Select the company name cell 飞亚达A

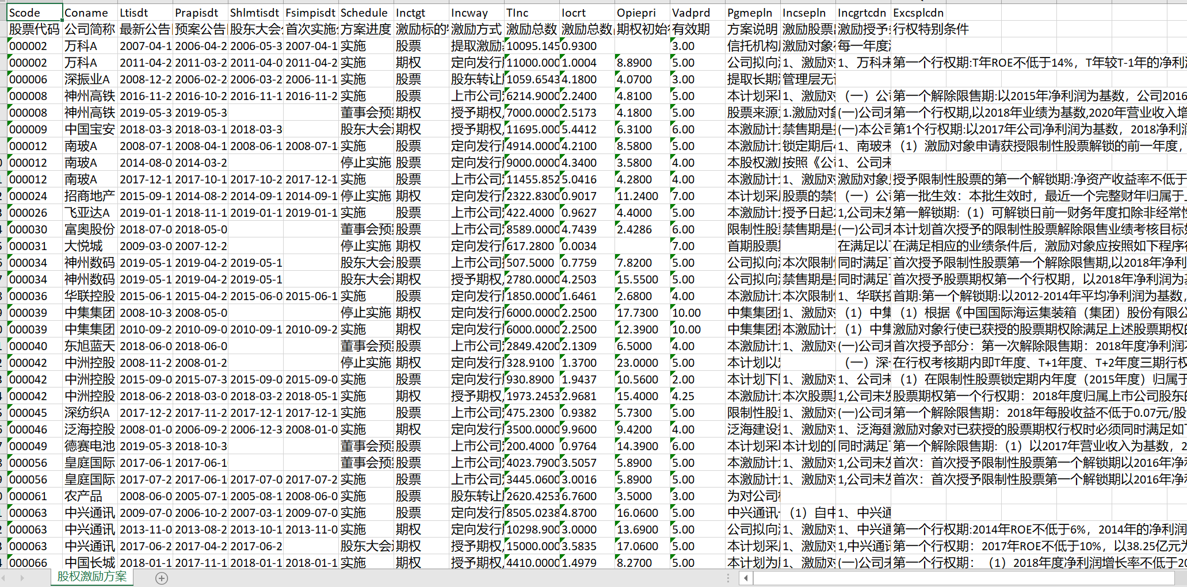[90, 213]
